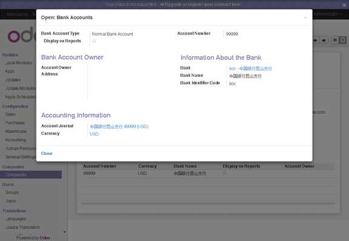
Task: Click horizontal scrollbar under bank accounts table
Action: pos(208,203)
